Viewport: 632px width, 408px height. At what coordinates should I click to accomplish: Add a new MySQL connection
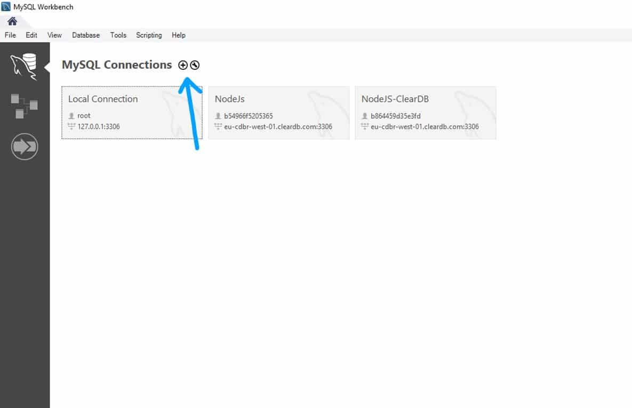[x=182, y=65]
